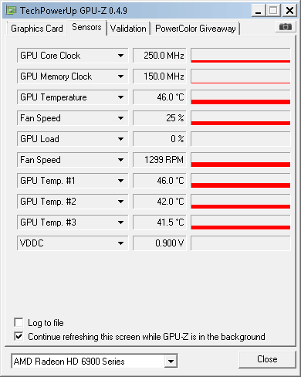Open the AMD Radeon HD 6900 Series selector

94,361
